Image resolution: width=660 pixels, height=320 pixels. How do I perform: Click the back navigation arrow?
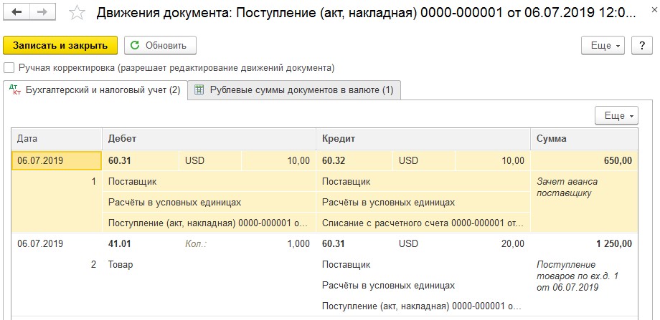pyautogui.click(x=16, y=12)
